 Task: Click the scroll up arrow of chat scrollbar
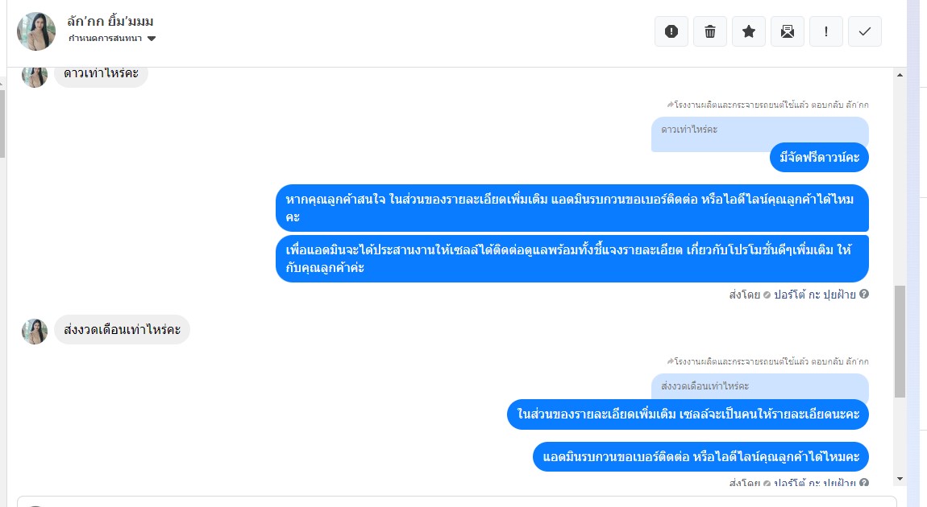[x=900, y=75]
